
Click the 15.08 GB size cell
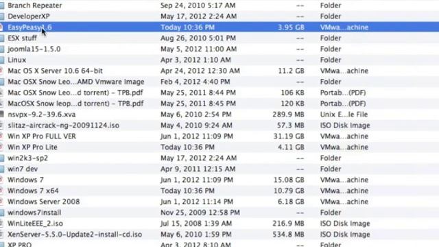click(289, 180)
